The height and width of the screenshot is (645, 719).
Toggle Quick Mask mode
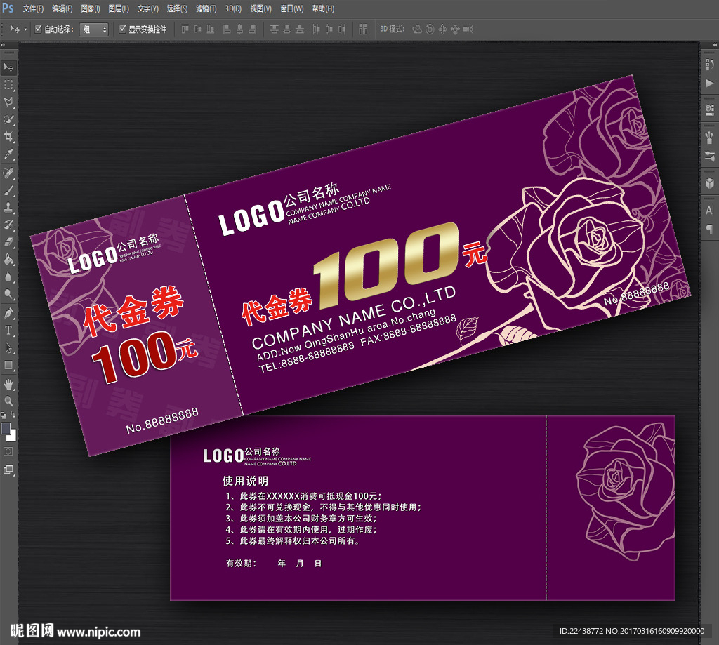click(8, 451)
